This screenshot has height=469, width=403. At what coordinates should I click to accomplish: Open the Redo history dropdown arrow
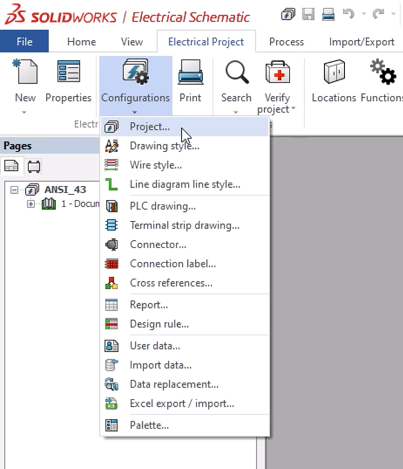coord(393,14)
